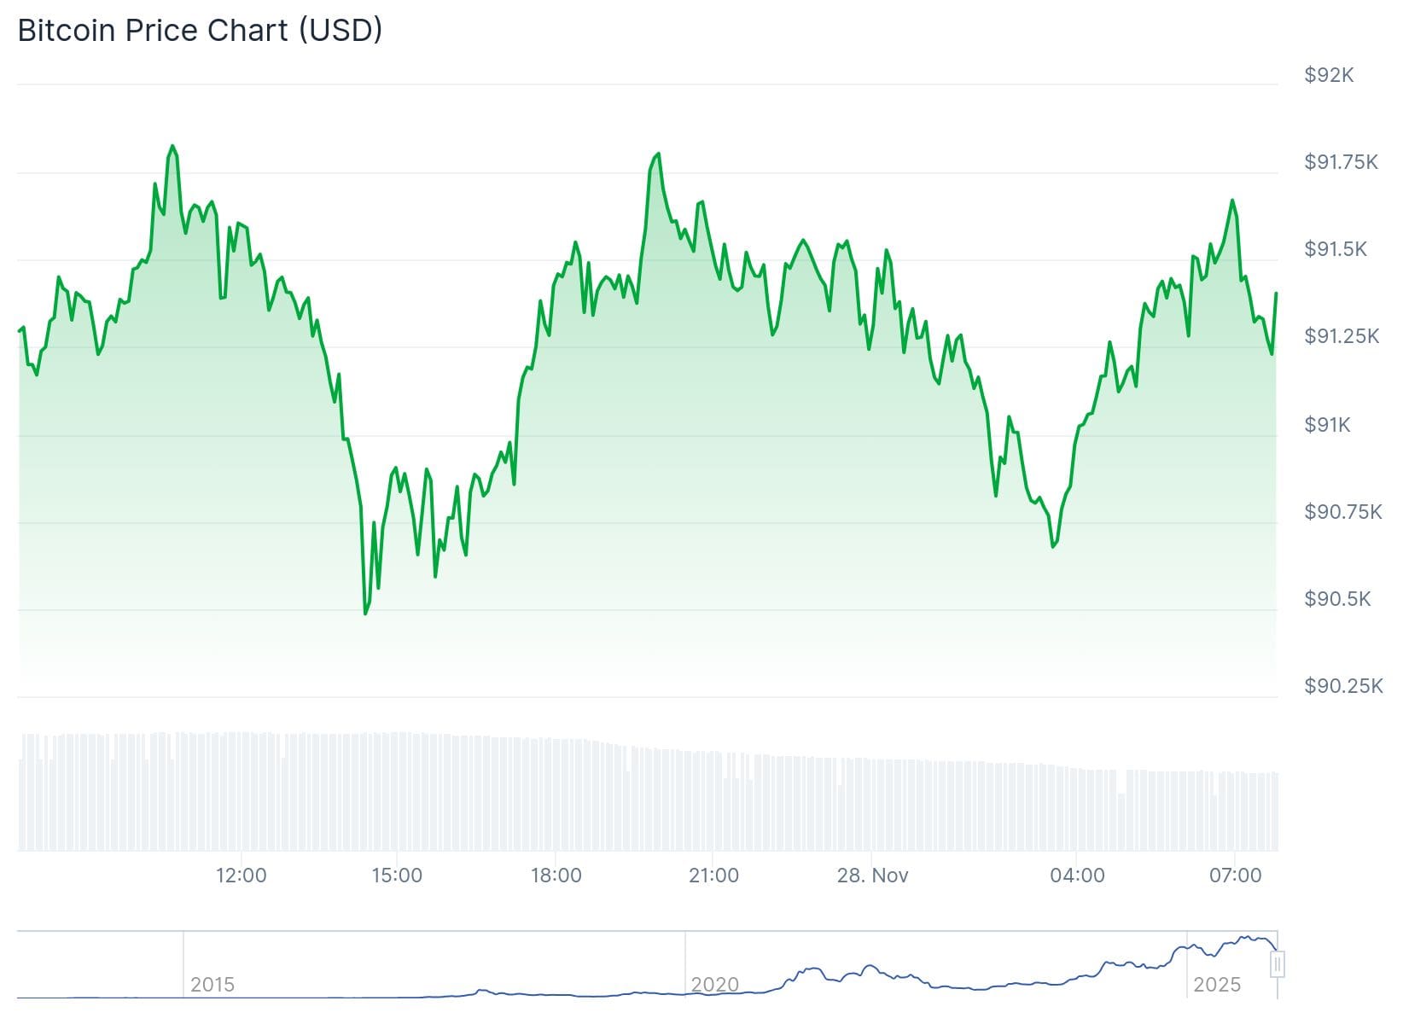Click the $90.75K price axis label
Image resolution: width=1403 pixels, height=1024 pixels.
[1342, 512]
